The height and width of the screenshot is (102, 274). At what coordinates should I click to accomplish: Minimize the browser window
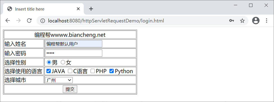(235, 5)
